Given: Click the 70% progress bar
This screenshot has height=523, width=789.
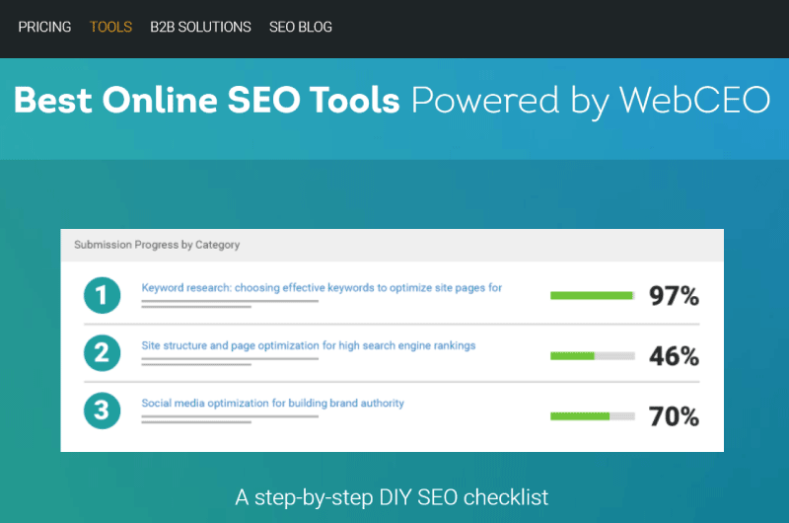Looking at the screenshot, I should 593,416.
